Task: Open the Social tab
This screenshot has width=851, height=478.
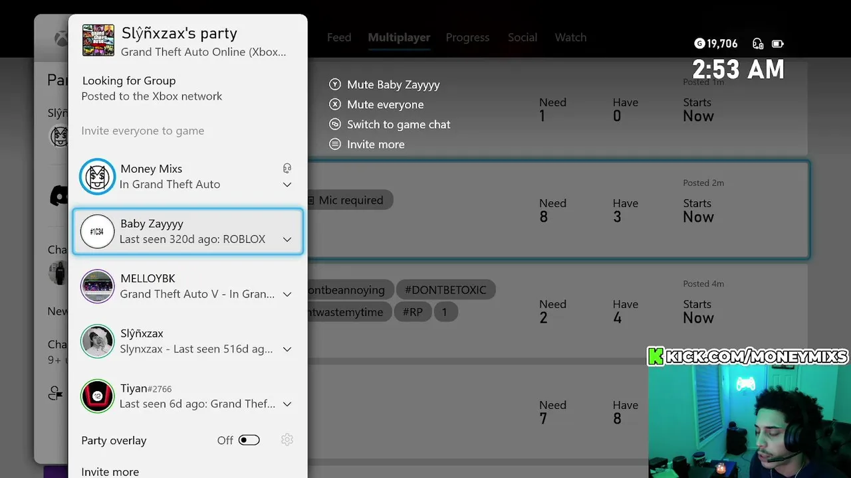Action: (523, 37)
